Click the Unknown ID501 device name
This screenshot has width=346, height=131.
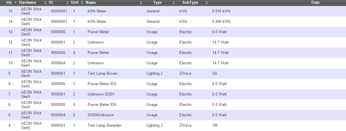pyautogui.click(x=99, y=94)
